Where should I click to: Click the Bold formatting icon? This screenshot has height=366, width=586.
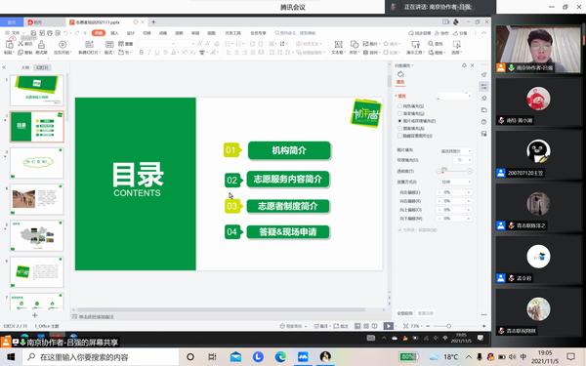142,53
